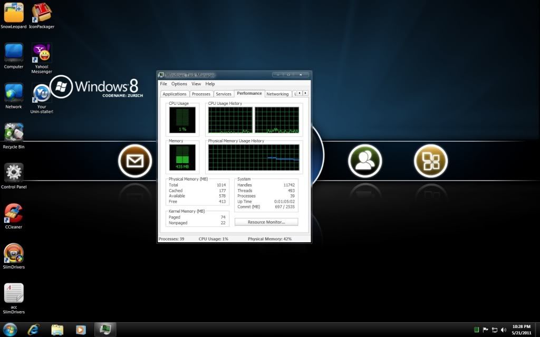Open the volume speaker tray icon
540x337 pixels.
[x=504, y=330]
